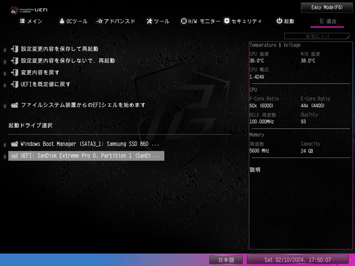
Task: Click the star icon on アドバンスド tab
Action: click(x=99, y=21)
